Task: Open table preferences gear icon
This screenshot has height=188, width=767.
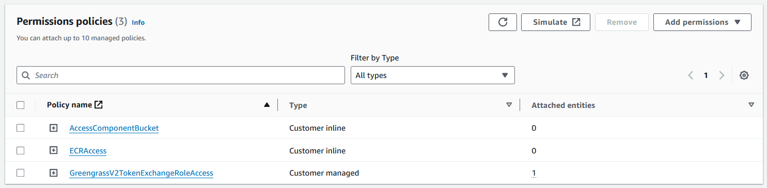Action: point(744,75)
